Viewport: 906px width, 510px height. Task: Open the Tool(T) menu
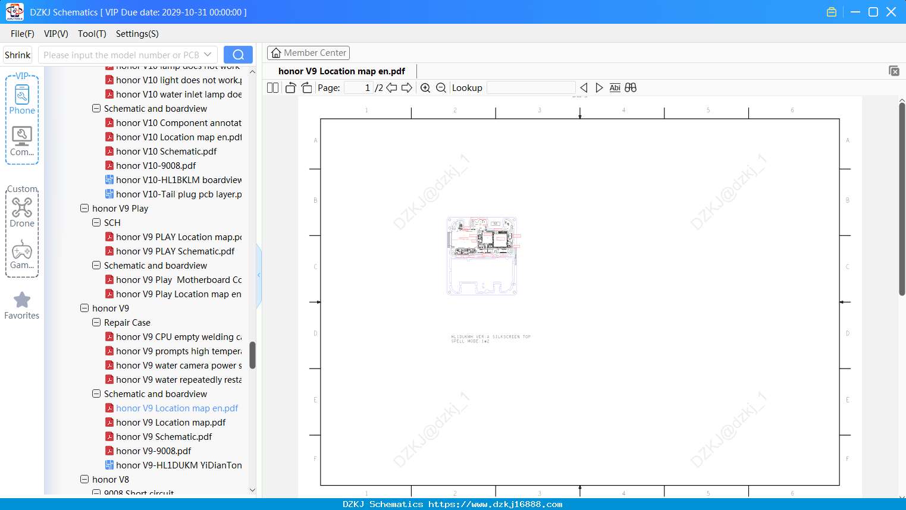click(92, 34)
